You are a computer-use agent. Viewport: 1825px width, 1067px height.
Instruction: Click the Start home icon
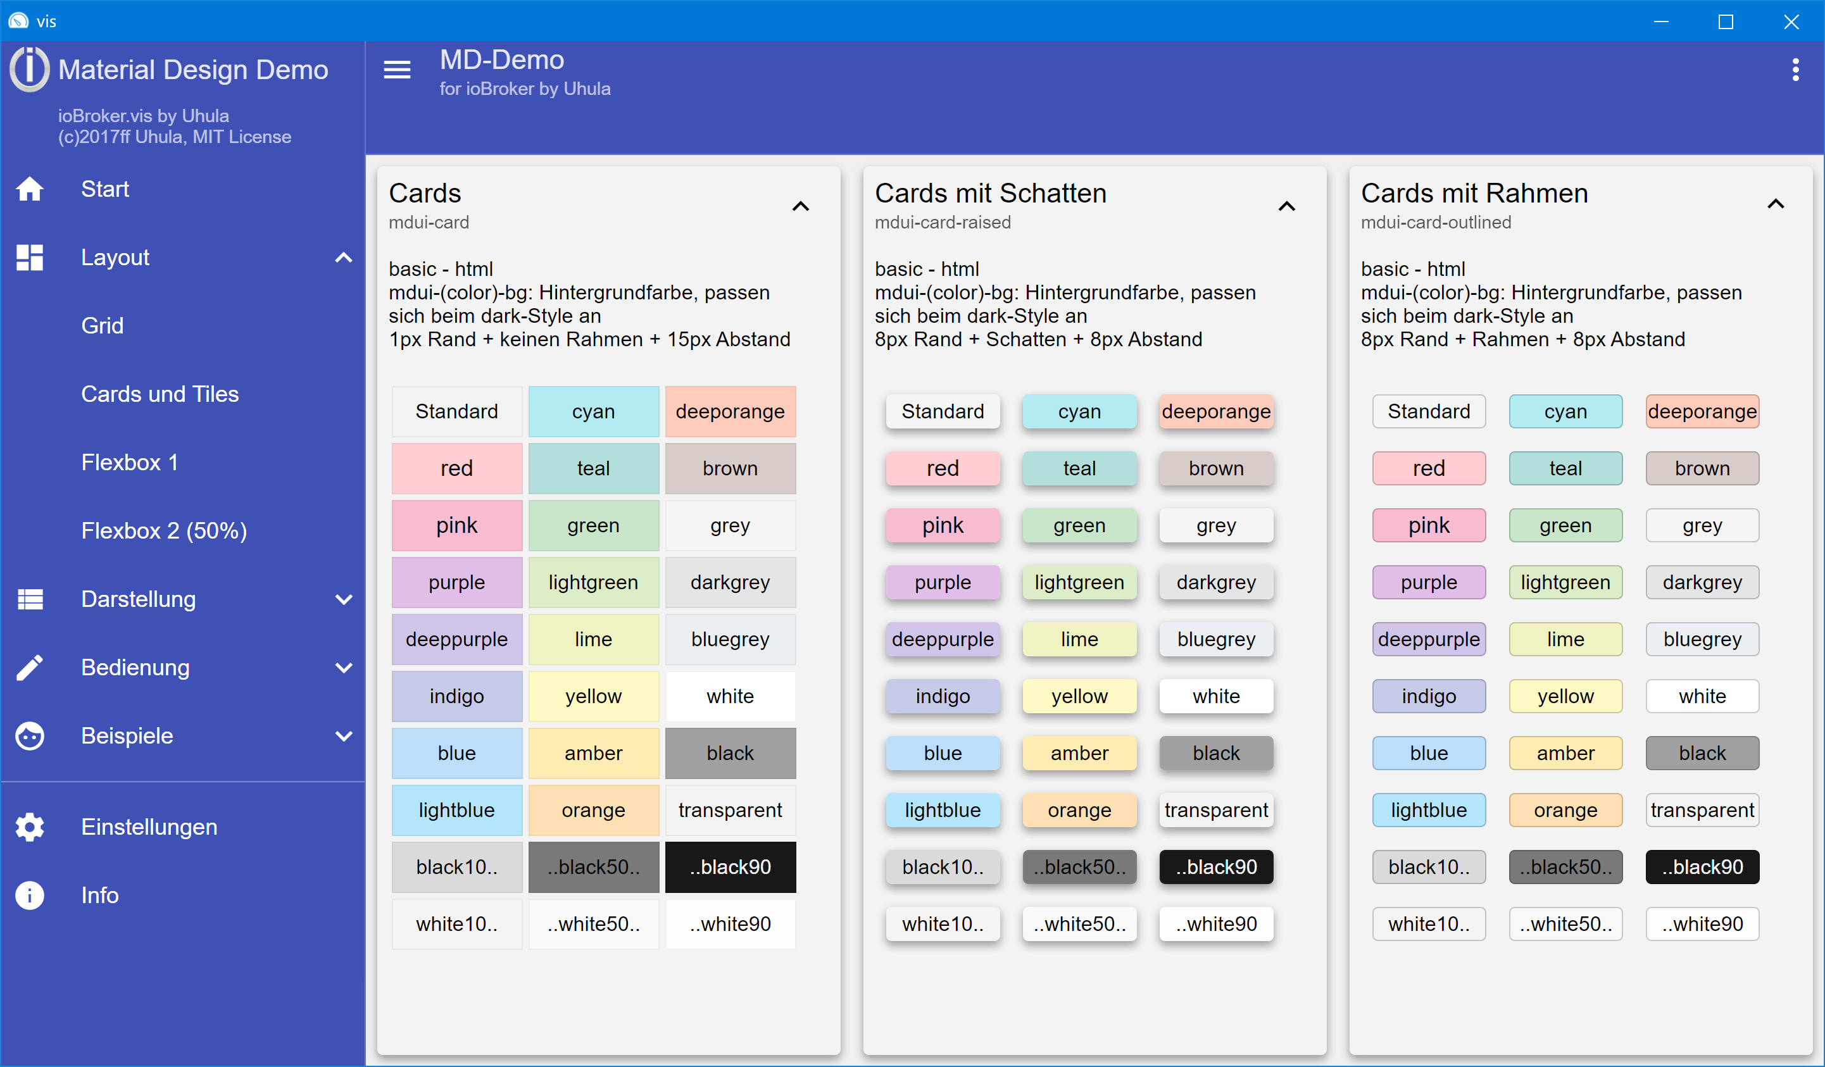[30, 189]
